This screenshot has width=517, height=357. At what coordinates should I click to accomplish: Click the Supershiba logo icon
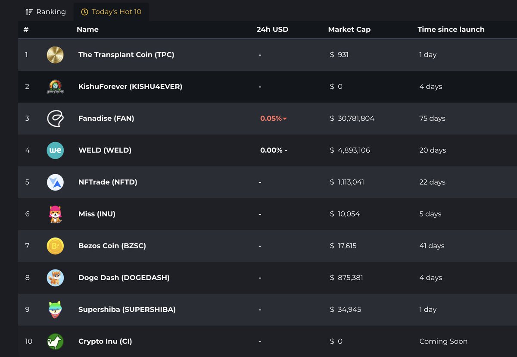[55, 310]
